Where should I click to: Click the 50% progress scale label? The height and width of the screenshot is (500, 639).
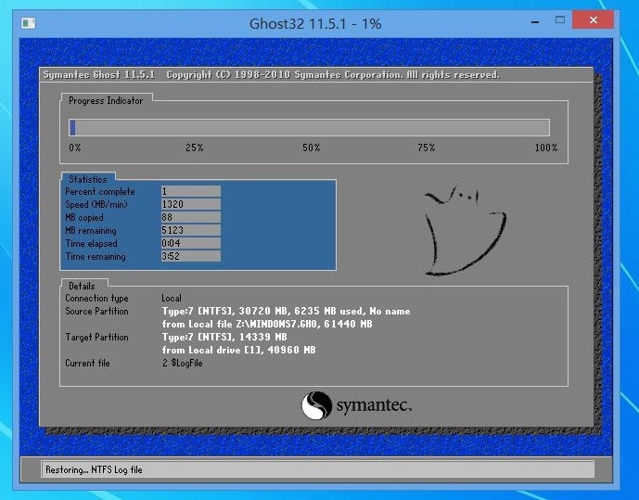tap(311, 147)
